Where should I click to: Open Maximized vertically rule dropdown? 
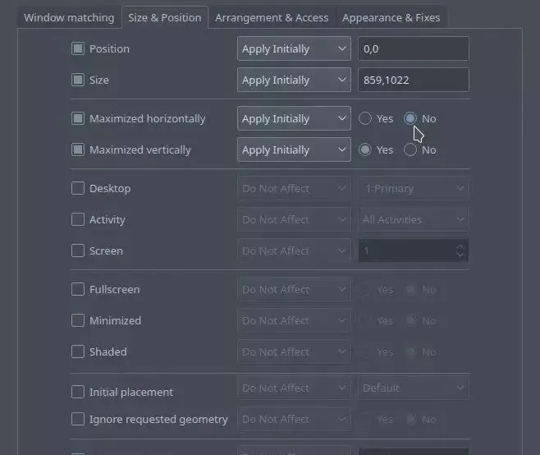294,150
